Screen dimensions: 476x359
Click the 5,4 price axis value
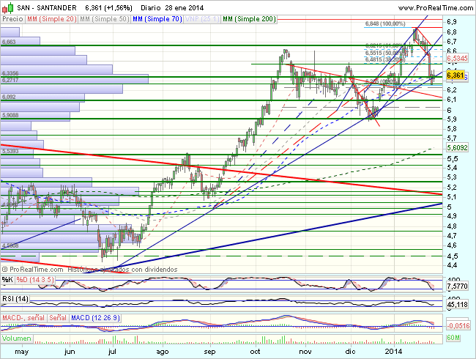click(452, 168)
